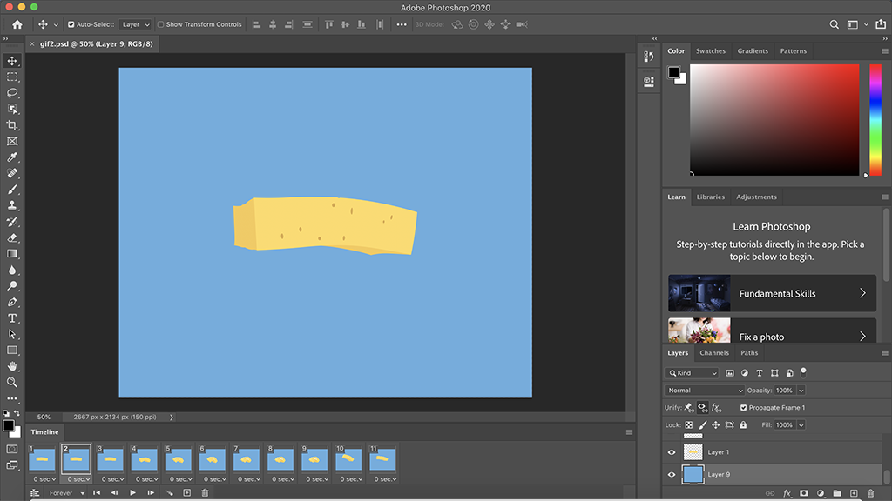
Task: Switch to the Channels tab
Action: [714, 353]
